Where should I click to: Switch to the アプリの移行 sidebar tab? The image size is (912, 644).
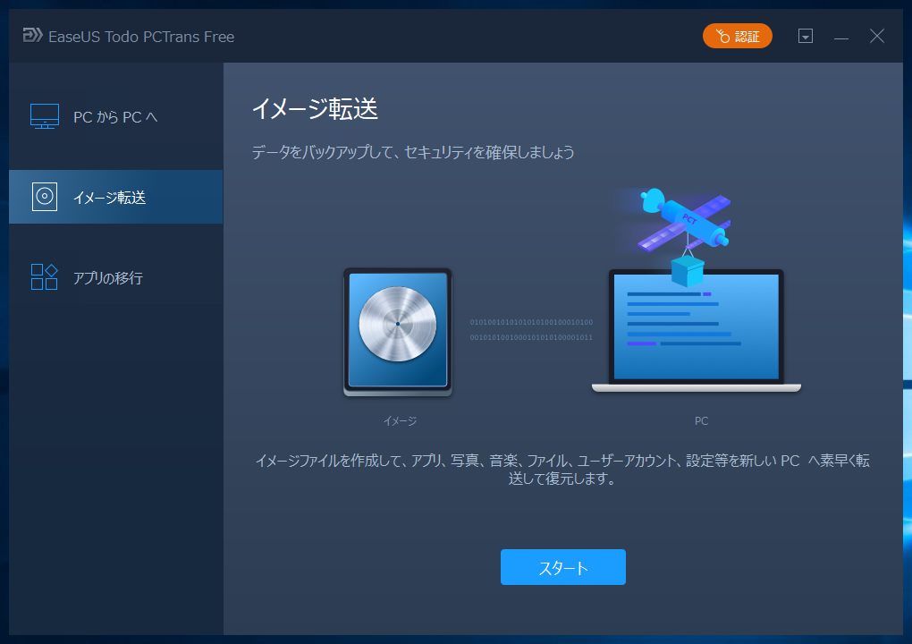115,277
